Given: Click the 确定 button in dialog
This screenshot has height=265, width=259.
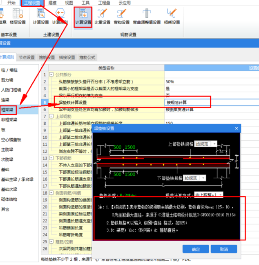Looking at the screenshot, I should click(x=196, y=249).
